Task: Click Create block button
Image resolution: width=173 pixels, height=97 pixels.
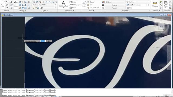Action: tap(91, 2)
